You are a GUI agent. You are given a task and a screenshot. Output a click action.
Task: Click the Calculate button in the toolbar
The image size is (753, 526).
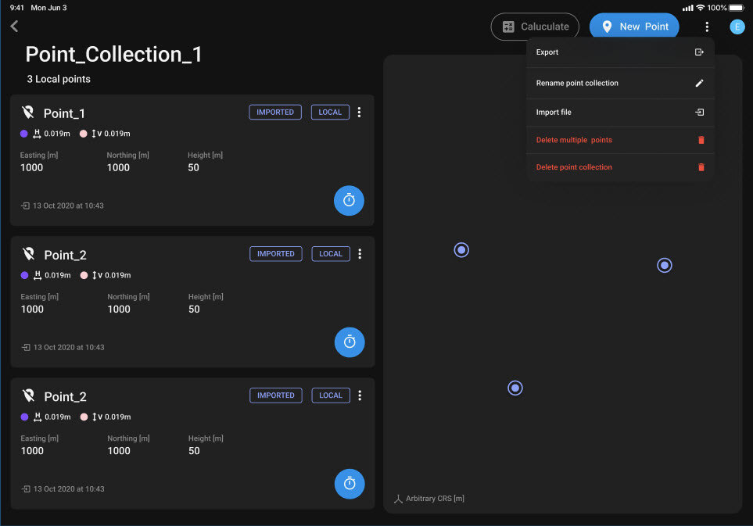tap(535, 26)
